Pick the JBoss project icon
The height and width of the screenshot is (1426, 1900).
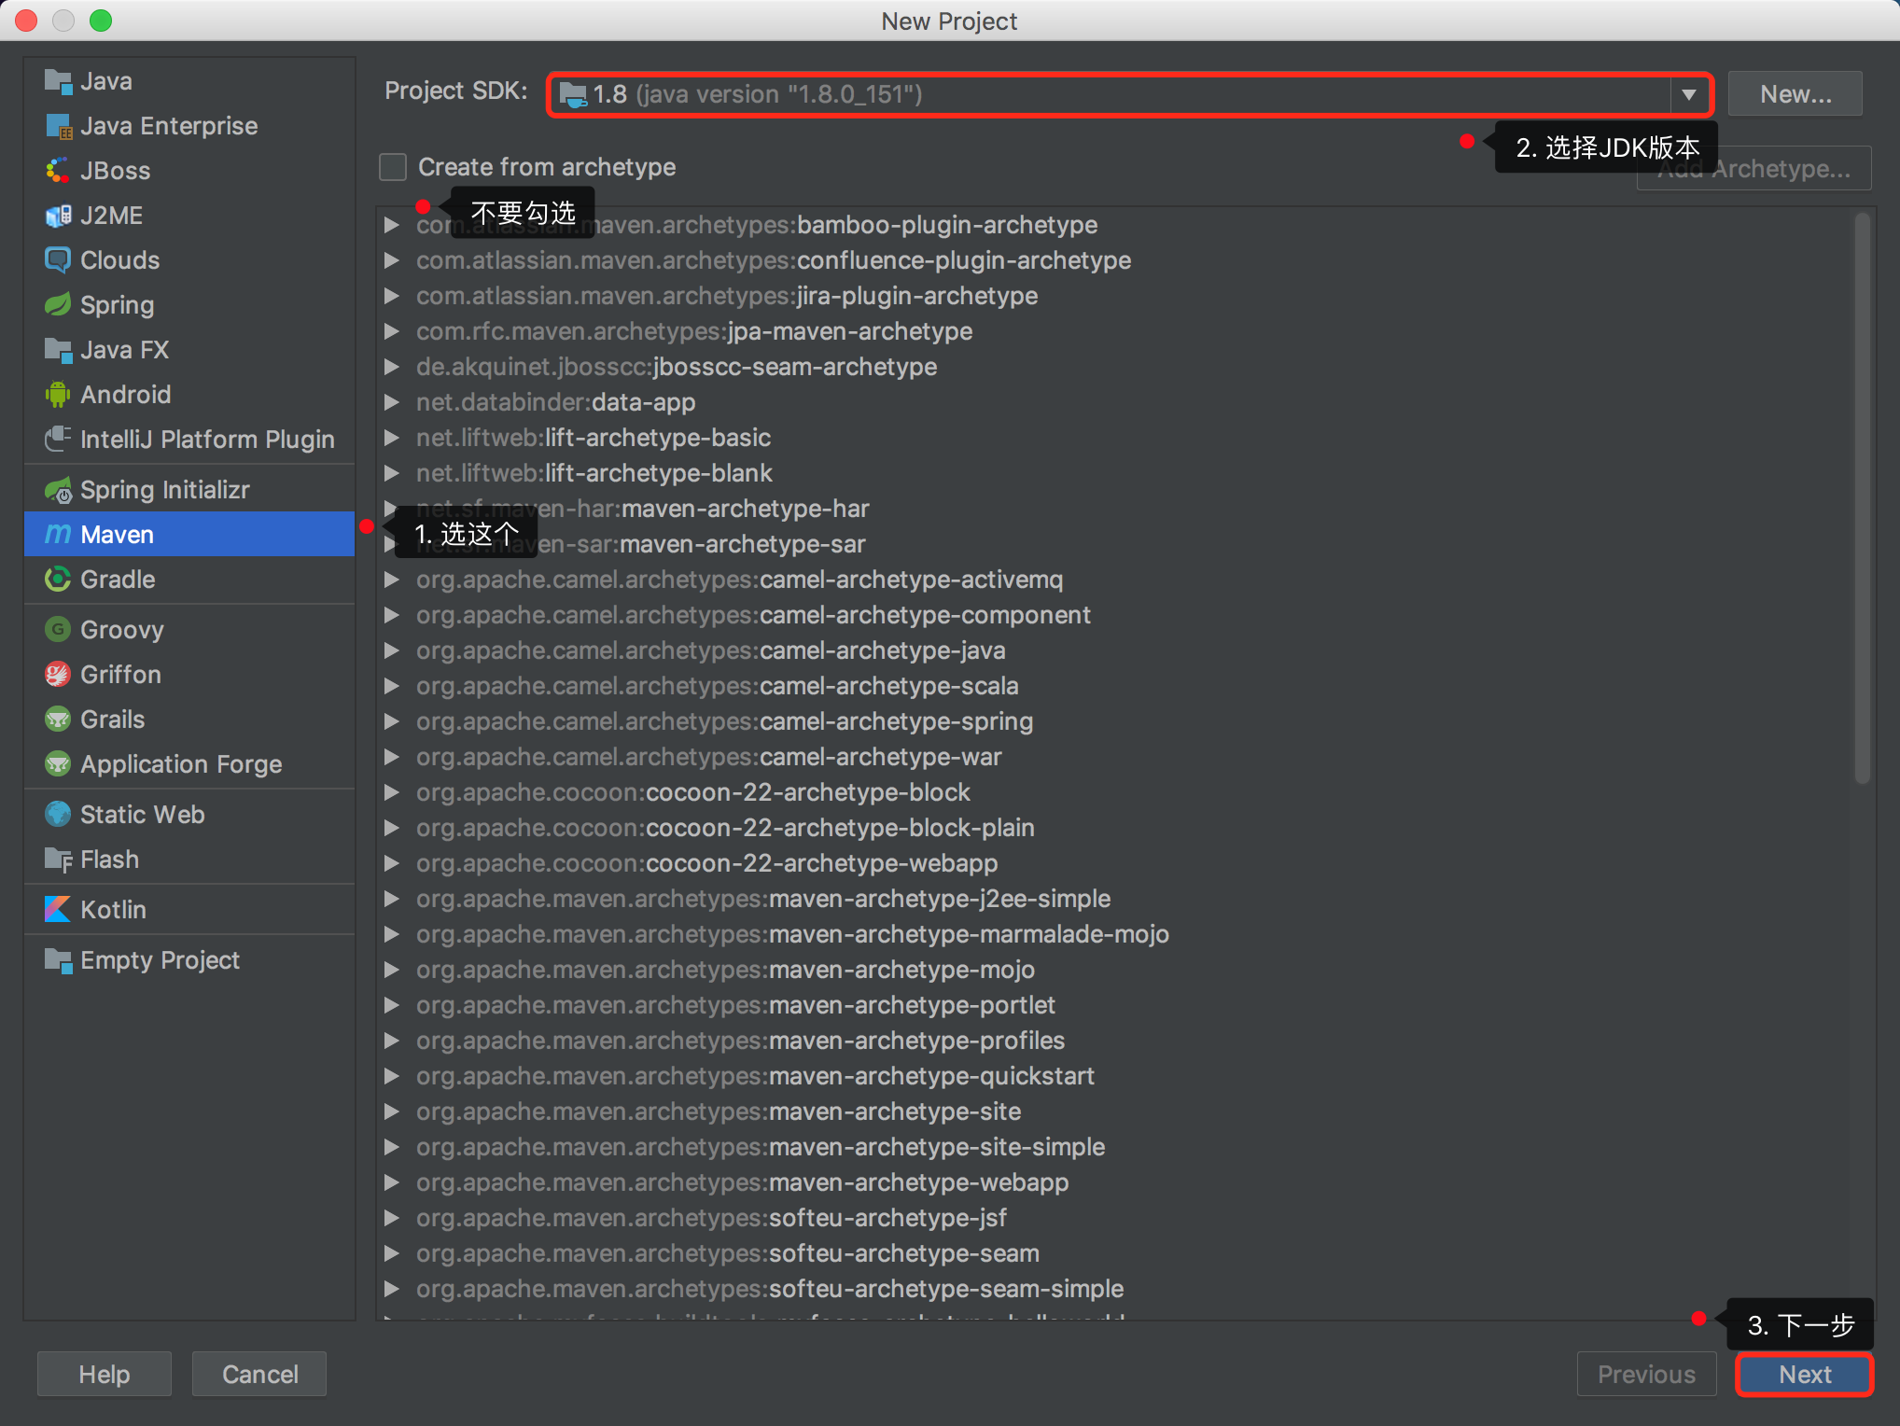pos(58,171)
